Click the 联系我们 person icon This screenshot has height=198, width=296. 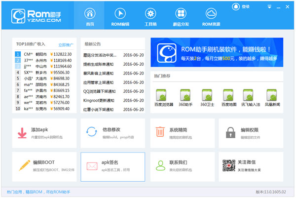(160, 165)
